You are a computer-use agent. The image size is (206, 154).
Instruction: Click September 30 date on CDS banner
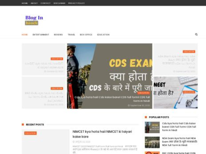139,105
